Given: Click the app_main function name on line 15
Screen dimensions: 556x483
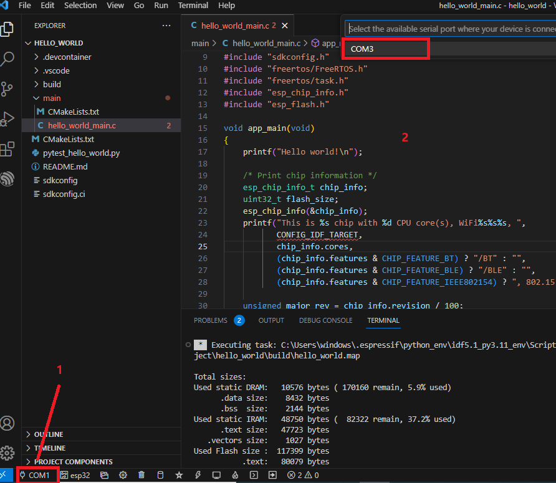Looking at the screenshot, I should point(267,128).
